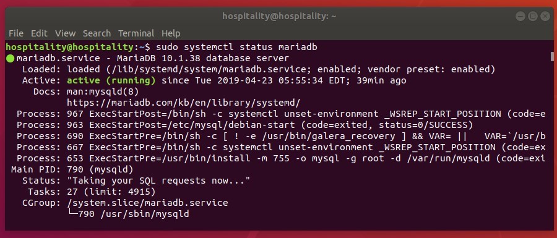Image resolution: width=557 pixels, height=238 pixels.
Task: Close the terminal window
Action: coord(545,16)
